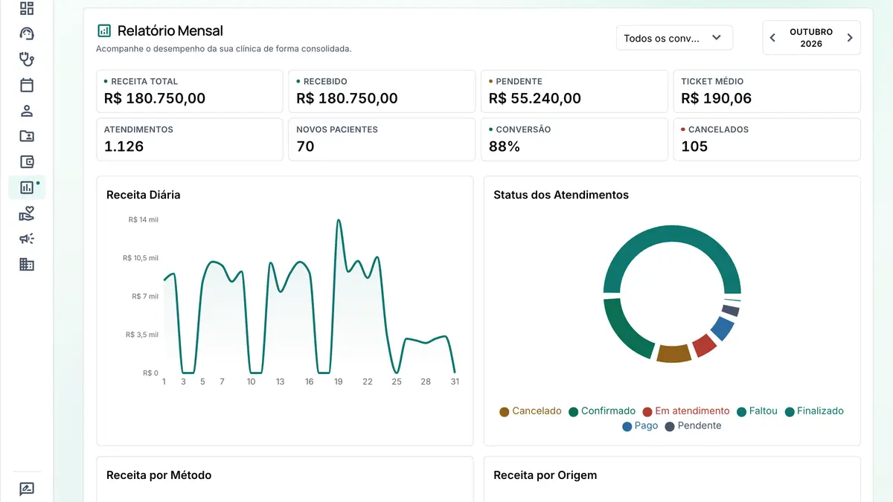
Task: Click the Receita Total card
Action: [x=190, y=91]
